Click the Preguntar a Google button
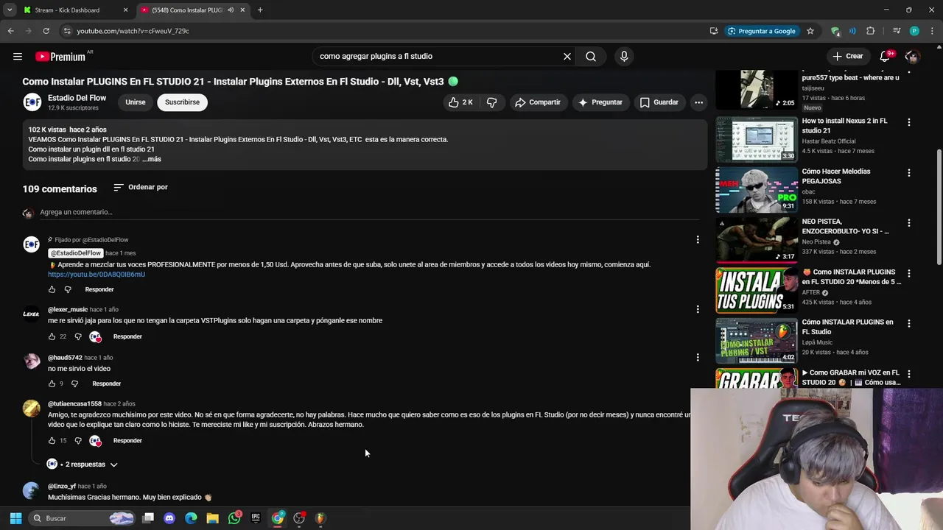Viewport: 943px width, 530px height. pos(762,31)
